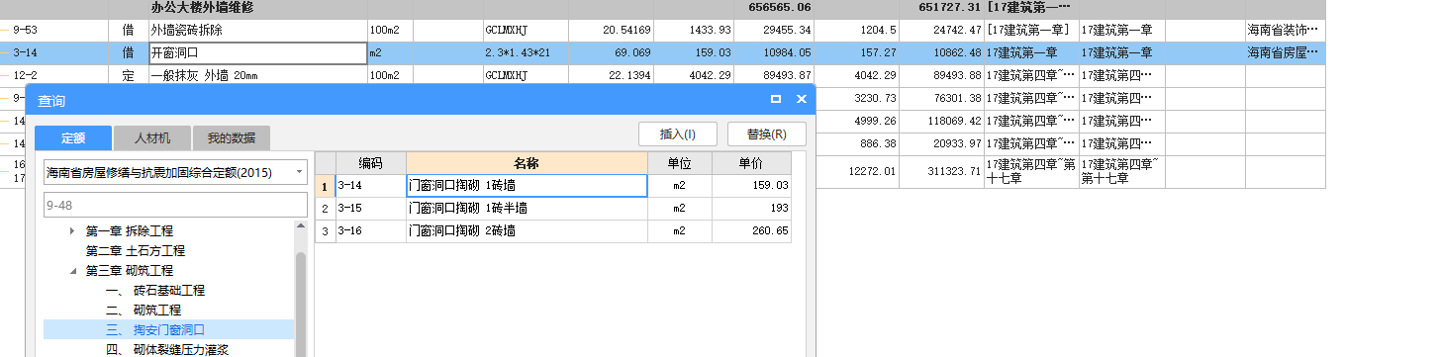Click amount cell 118069.42
The image size is (1440, 357).
pyautogui.click(x=941, y=121)
